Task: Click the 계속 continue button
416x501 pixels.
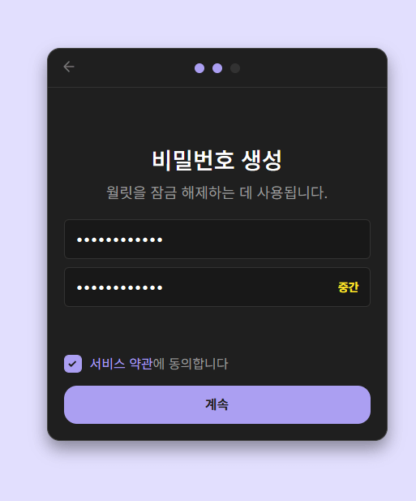Action: 217,404
